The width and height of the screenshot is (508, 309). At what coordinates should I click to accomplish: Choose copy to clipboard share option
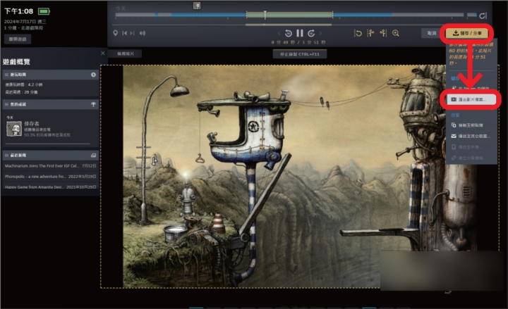(x=471, y=125)
